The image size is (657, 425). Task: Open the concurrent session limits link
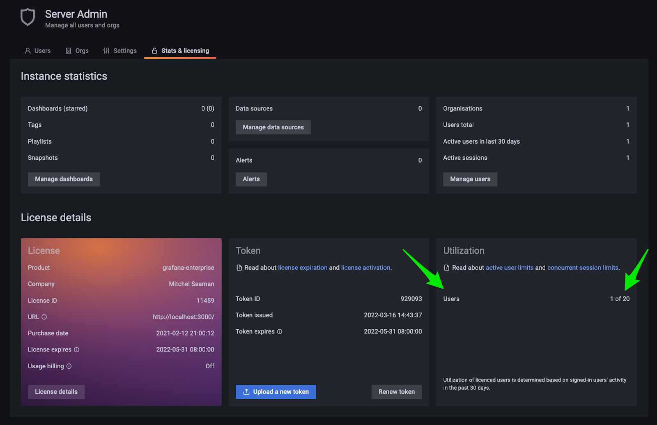583,268
